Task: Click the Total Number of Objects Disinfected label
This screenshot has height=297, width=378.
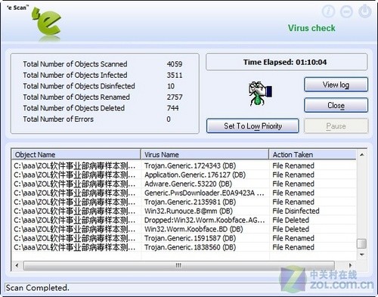Action: [79, 86]
